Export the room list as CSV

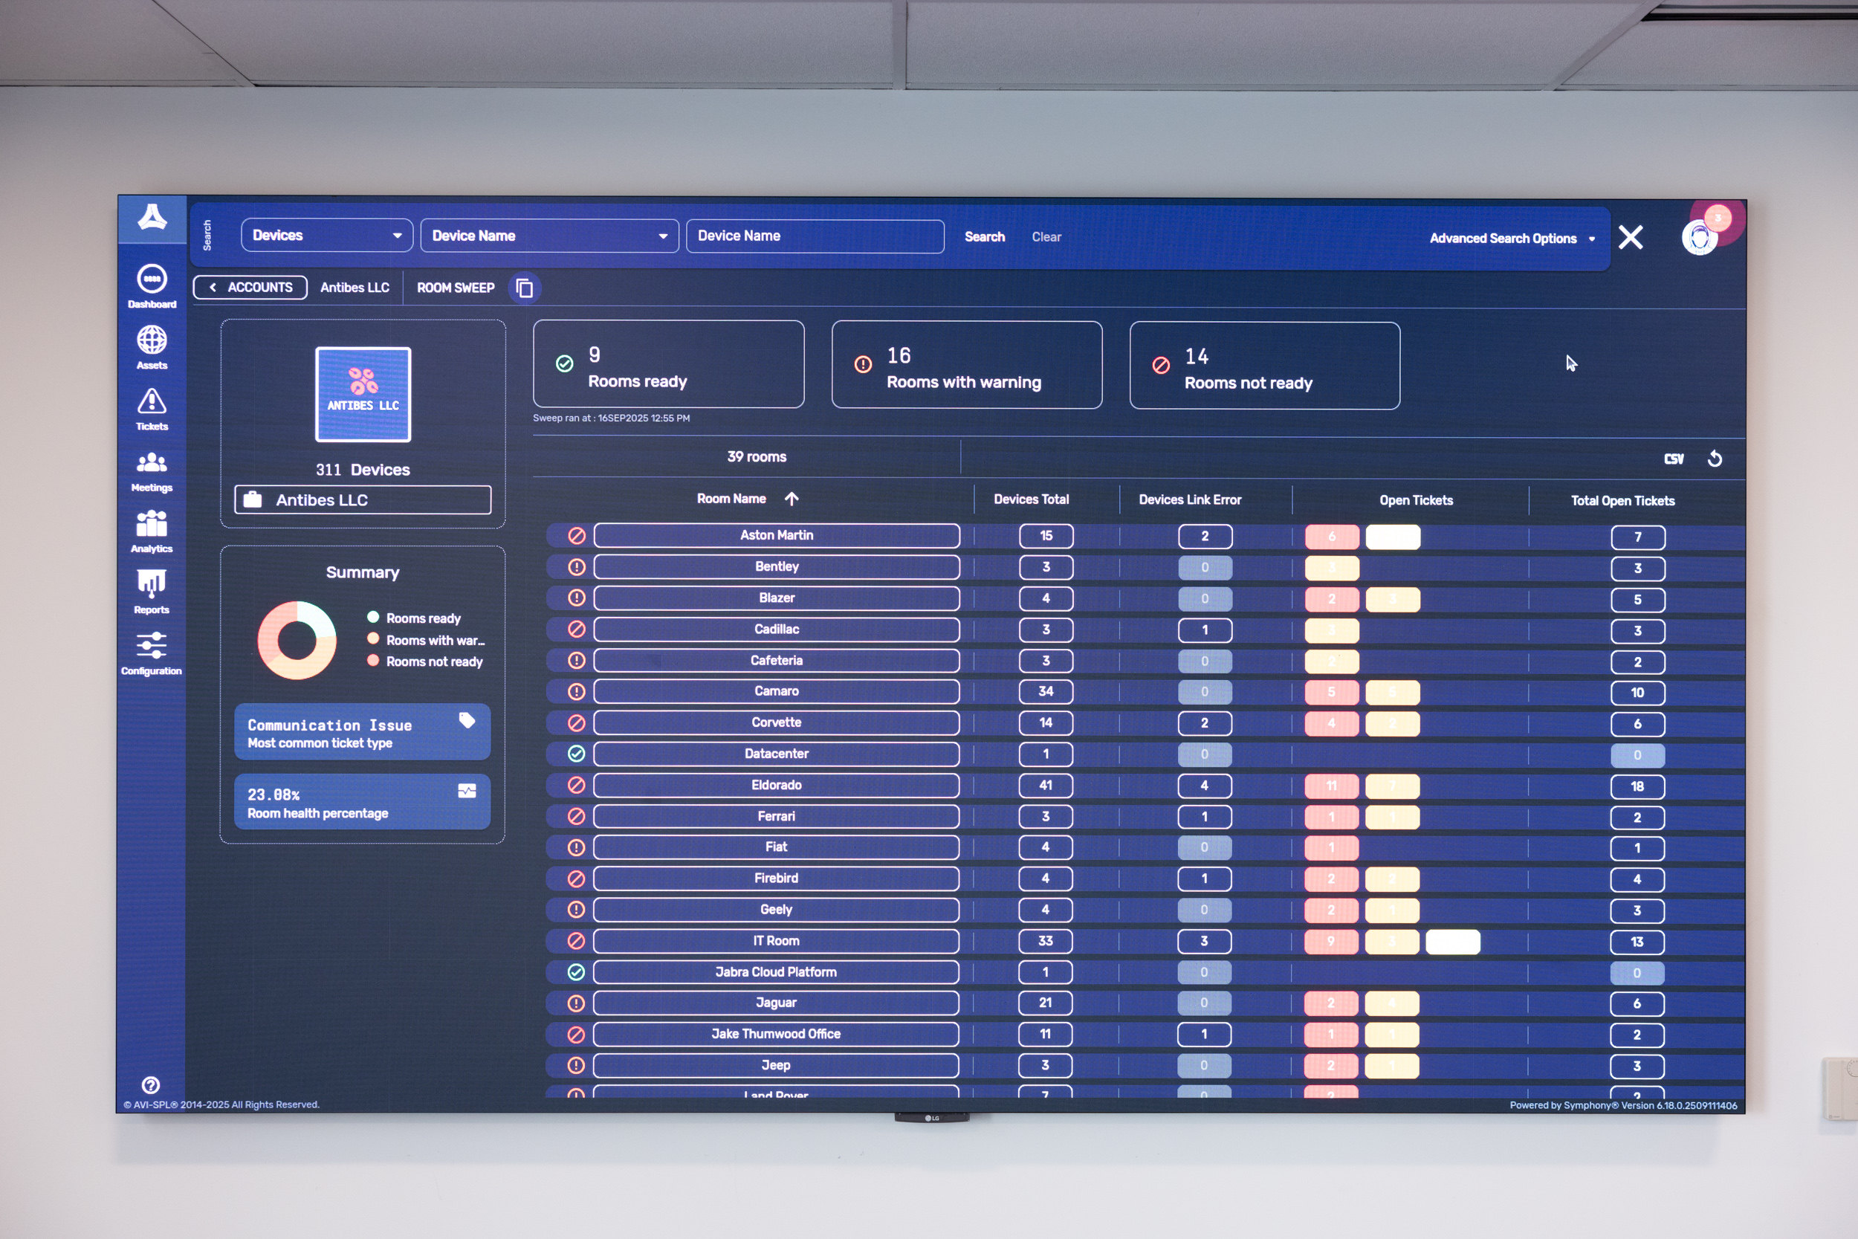coord(1674,459)
